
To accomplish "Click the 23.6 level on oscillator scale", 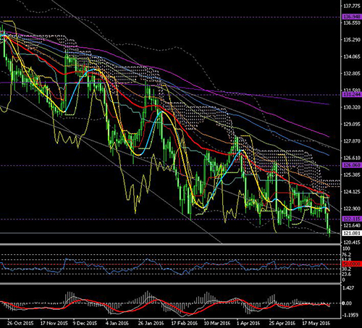I will [x=347, y=274].
